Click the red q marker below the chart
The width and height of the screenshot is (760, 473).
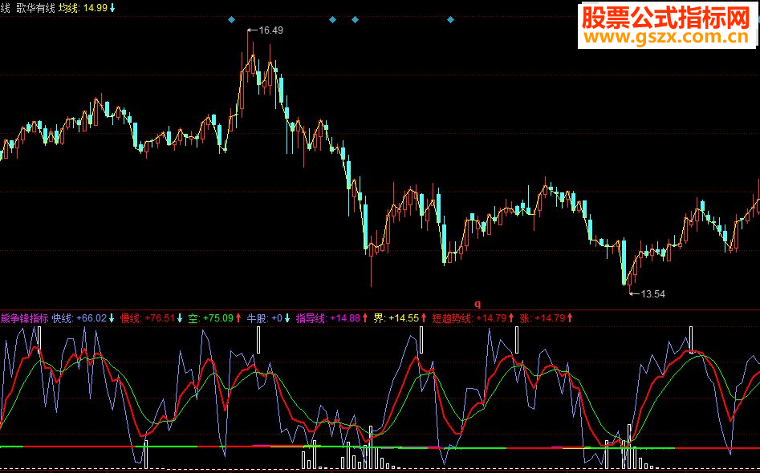(478, 304)
